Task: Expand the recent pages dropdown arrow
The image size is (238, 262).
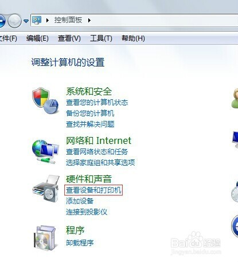Action: click(x=26, y=21)
